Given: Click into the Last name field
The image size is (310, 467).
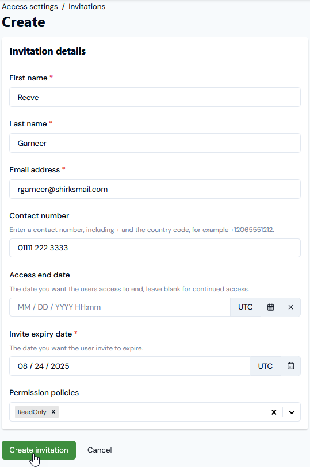Looking at the screenshot, I should click(155, 143).
